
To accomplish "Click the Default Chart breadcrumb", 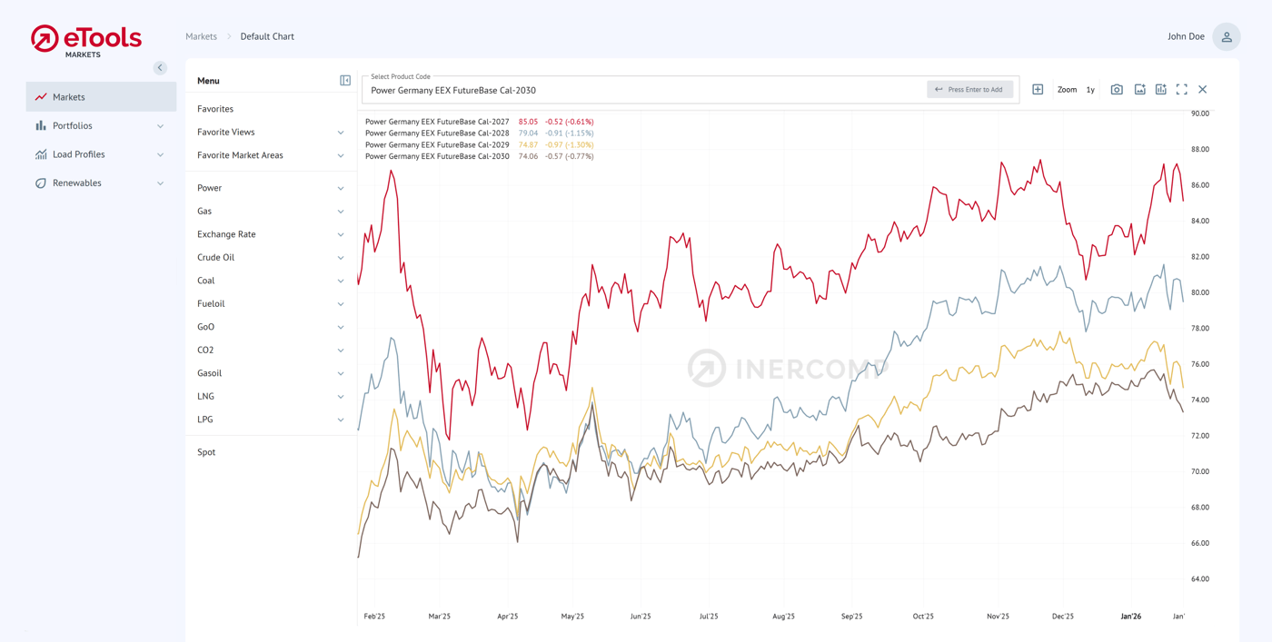I will [267, 36].
